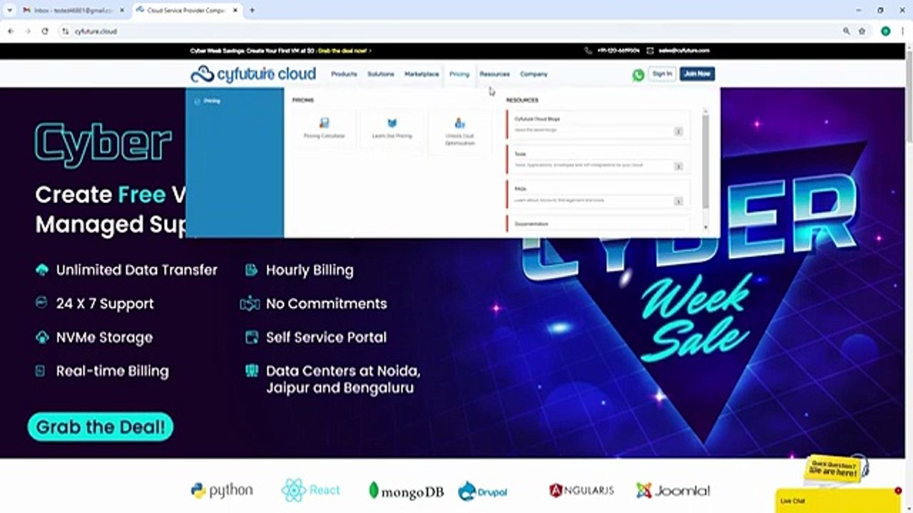Open the browser three-dot menu
The height and width of the screenshot is (513, 913).
coord(904,31)
